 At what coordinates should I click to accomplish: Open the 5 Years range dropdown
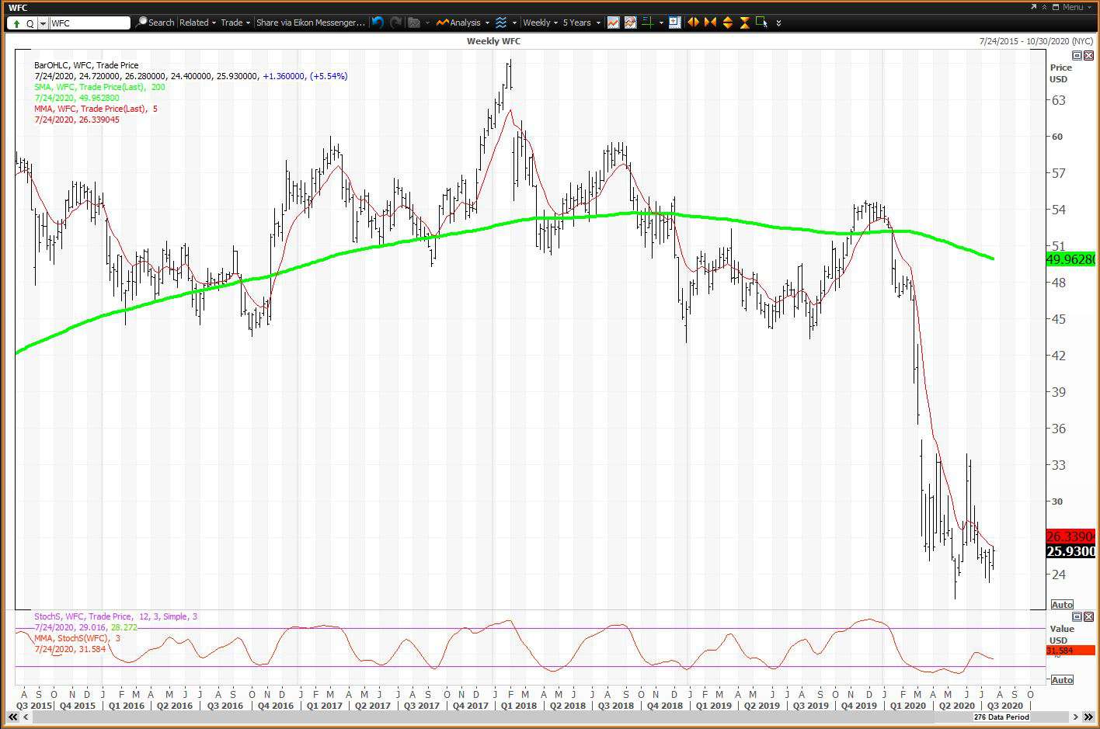(x=581, y=23)
